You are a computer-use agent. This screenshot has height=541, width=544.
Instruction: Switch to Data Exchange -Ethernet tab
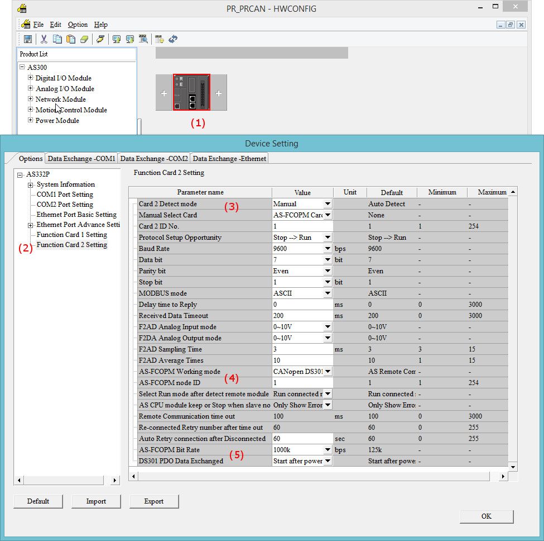[x=229, y=158]
